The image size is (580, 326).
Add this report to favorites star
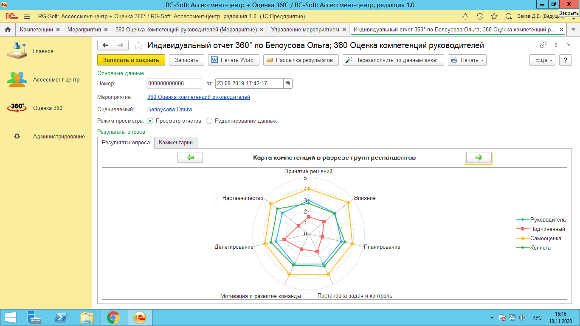pos(138,45)
